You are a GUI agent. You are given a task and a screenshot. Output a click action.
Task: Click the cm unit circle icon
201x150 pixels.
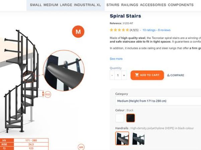tap(81, 147)
